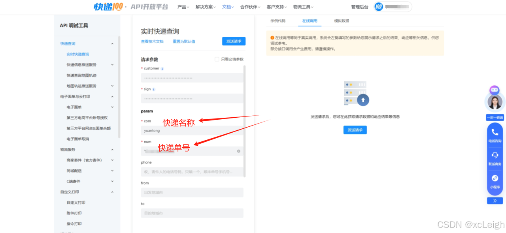Screen dimensions: 506x233
Task: Open the mini program icon
Action: coord(495,178)
